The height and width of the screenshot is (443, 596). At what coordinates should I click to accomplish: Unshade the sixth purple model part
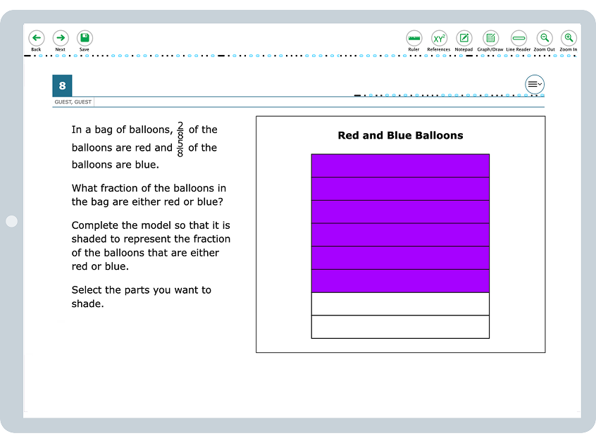[x=400, y=281]
